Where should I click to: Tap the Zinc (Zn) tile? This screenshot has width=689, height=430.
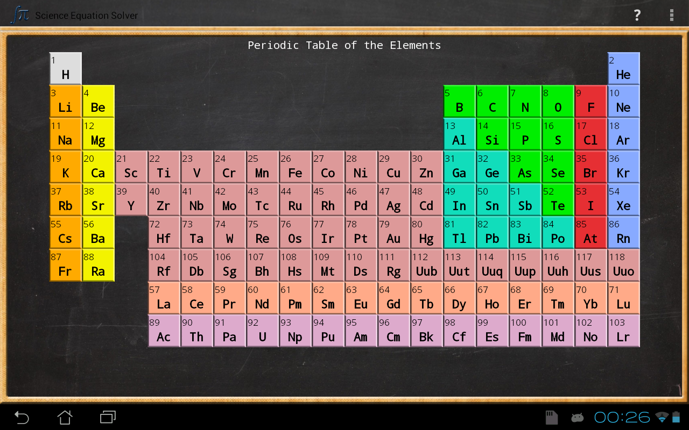427,167
